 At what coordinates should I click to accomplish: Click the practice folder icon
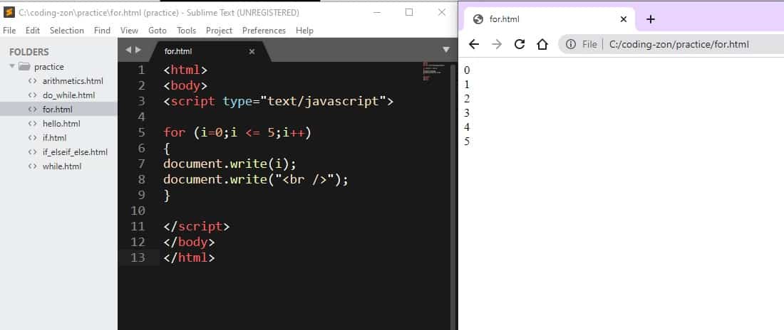pyautogui.click(x=24, y=66)
